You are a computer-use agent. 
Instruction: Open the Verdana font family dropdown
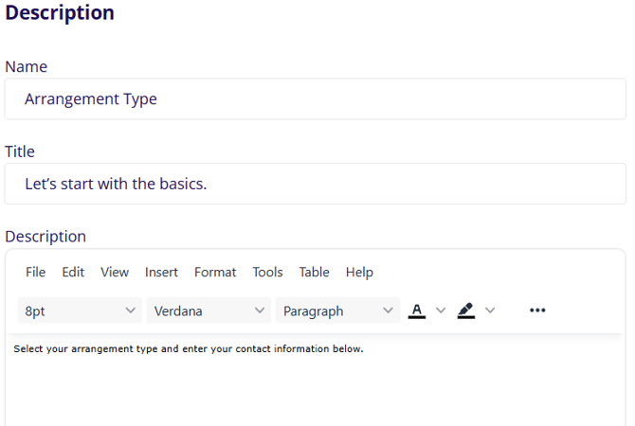(x=209, y=311)
